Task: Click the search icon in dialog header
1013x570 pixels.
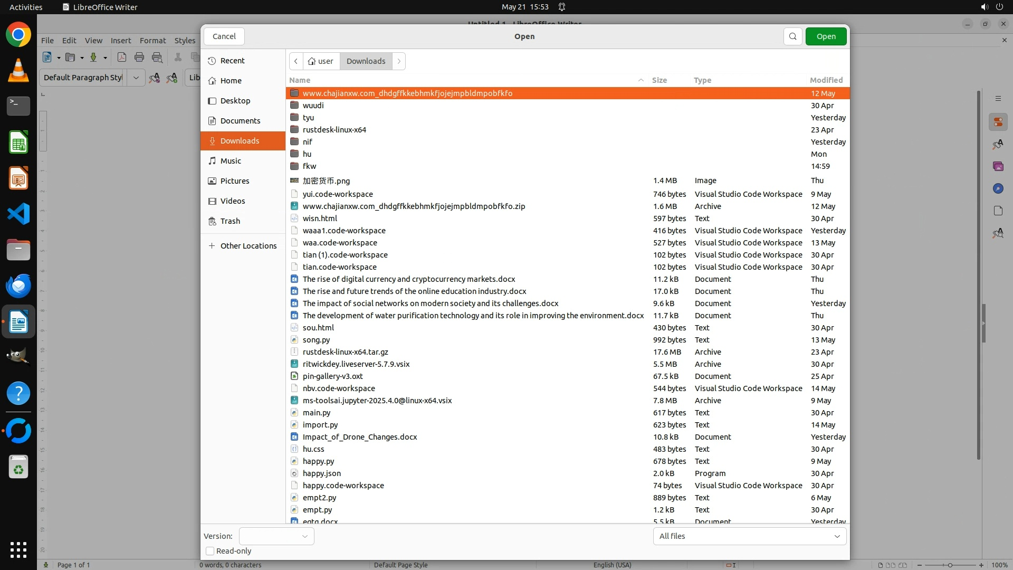Action: coord(792,36)
